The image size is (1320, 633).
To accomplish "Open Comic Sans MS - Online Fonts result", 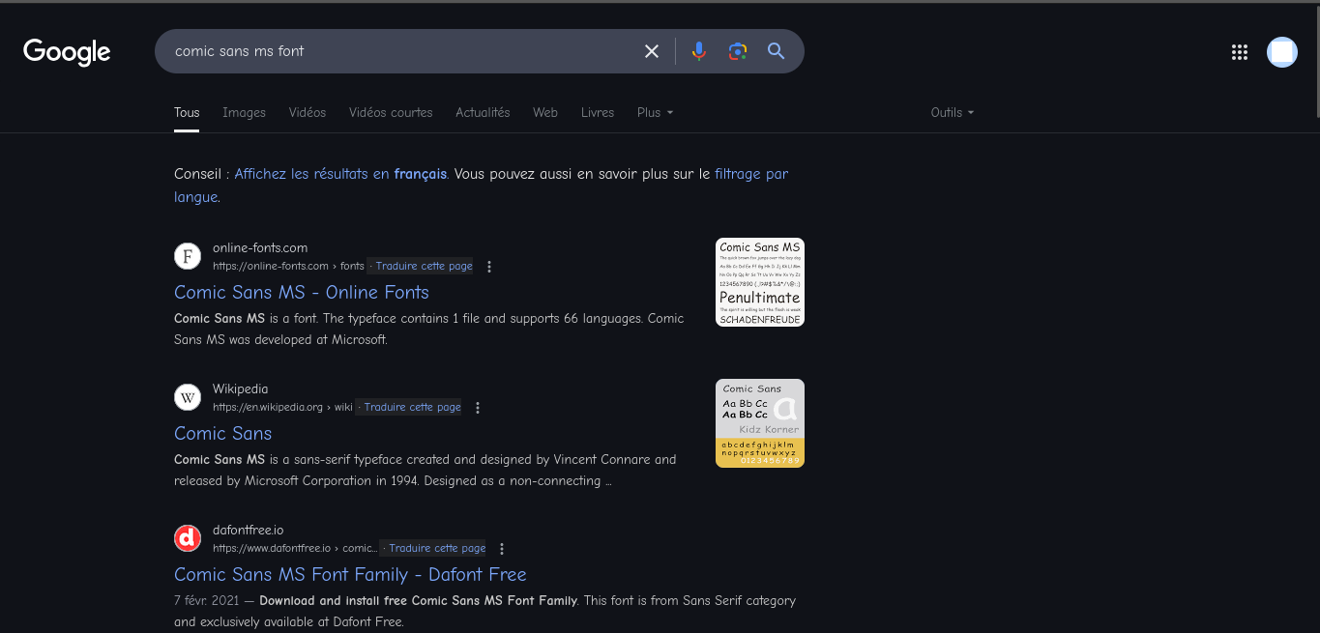I will pyautogui.click(x=302, y=292).
